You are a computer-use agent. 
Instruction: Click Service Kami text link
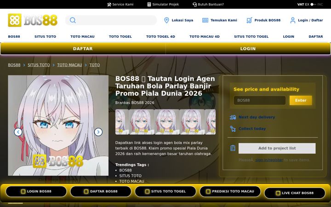pos(123,5)
